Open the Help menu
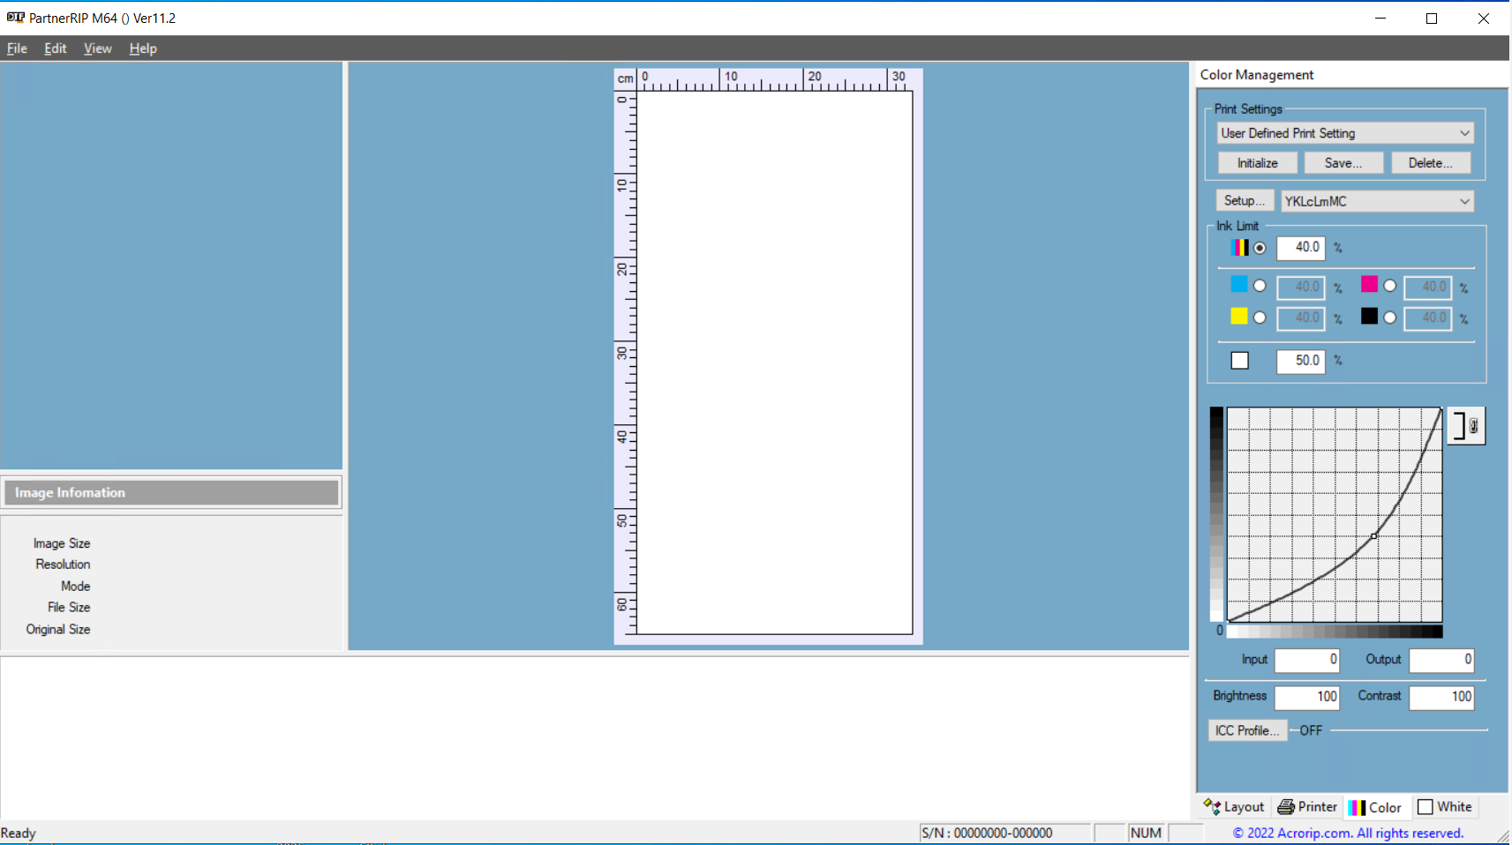1512x845 pixels. (143, 49)
